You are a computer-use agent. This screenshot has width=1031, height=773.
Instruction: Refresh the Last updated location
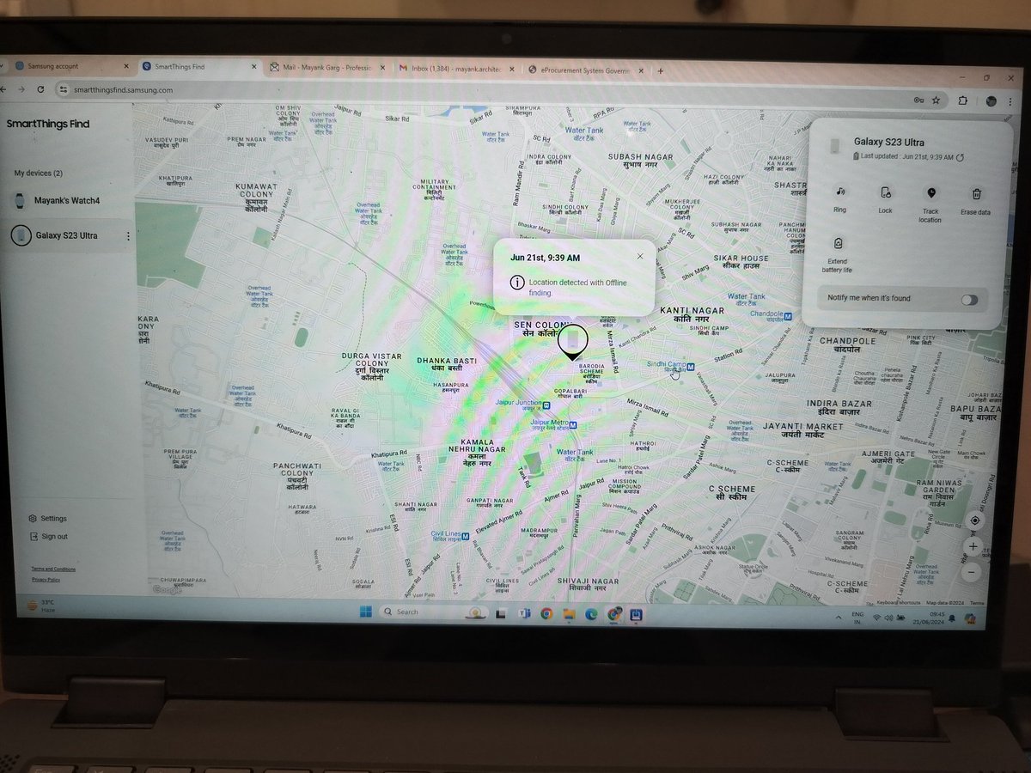[x=960, y=157]
